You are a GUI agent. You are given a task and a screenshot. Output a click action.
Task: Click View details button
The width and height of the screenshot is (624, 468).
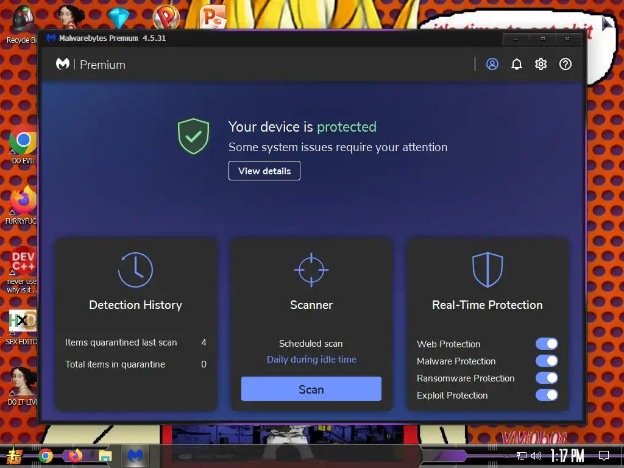pyautogui.click(x=264, y=171)
